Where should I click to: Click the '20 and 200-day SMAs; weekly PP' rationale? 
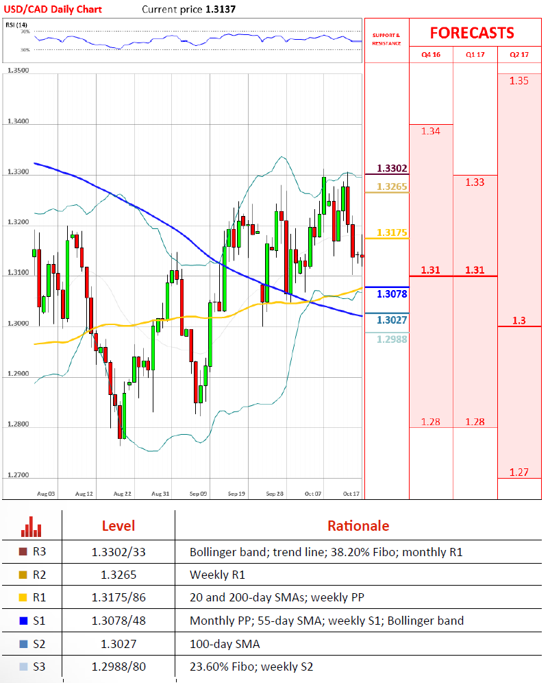(x=277, y=597)
